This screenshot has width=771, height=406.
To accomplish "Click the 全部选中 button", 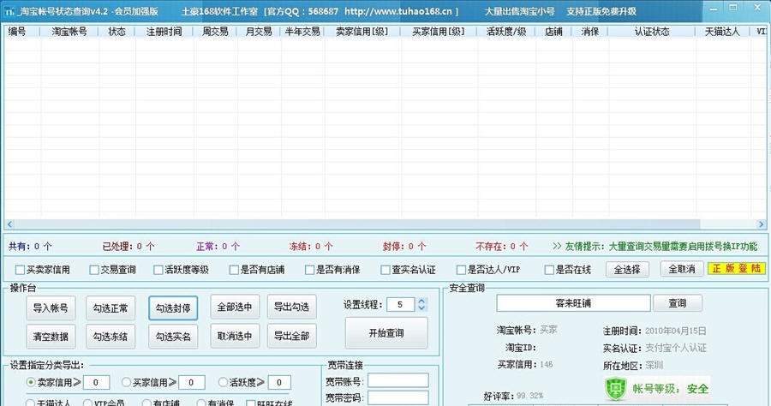I will tap(235, 307).
